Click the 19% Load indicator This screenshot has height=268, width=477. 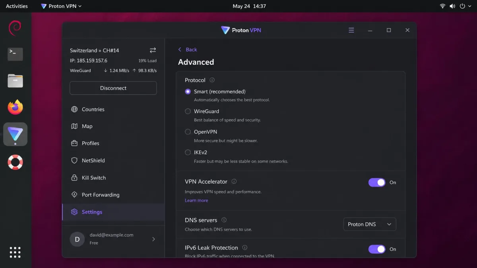coord(147,61)
